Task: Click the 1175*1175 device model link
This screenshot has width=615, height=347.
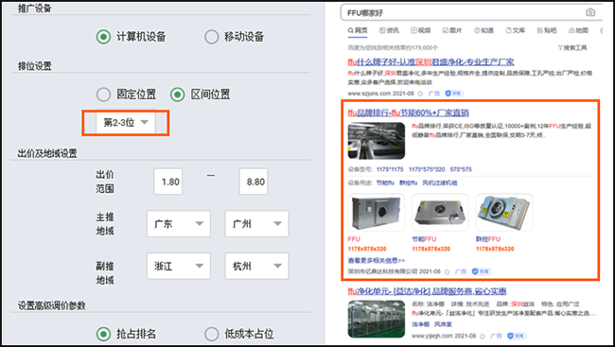Action: [x=390, y=169]
